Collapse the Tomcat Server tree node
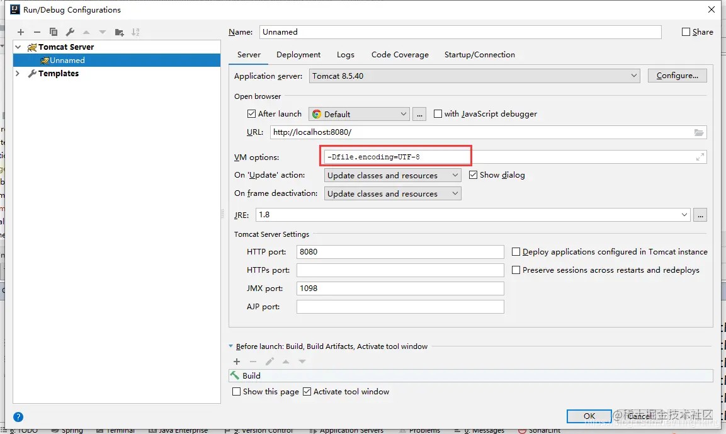726x434 pixels. [x=18, y=47]
